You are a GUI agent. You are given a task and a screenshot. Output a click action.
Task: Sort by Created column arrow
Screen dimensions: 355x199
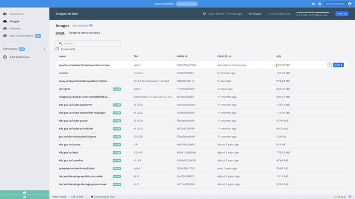click(x=230, y=56)
